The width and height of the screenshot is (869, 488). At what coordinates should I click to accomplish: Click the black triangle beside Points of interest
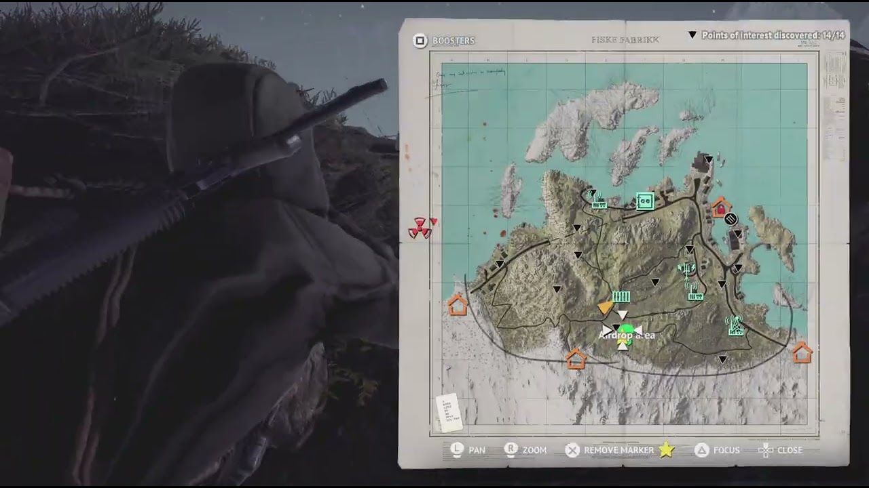(692, 35)
